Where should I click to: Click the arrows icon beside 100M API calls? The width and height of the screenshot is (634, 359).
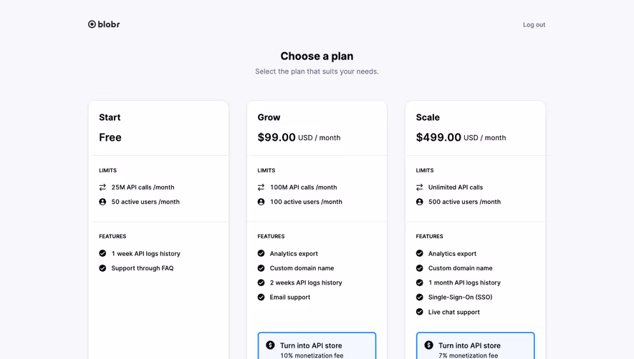pyautogui.click(x=261, y=187)
